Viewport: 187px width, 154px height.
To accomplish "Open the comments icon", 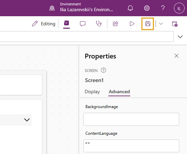I will pos(83,24).
